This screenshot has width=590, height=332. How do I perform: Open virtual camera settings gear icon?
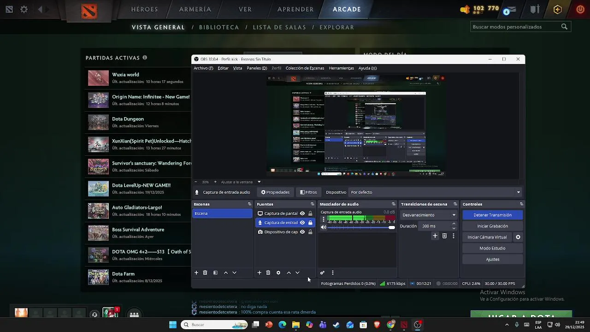click(518, 237)
